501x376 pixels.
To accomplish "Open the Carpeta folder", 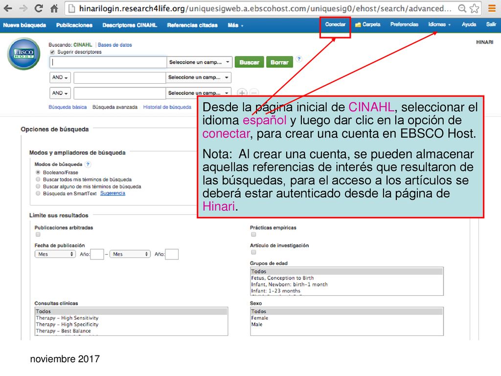I will 368,24.
